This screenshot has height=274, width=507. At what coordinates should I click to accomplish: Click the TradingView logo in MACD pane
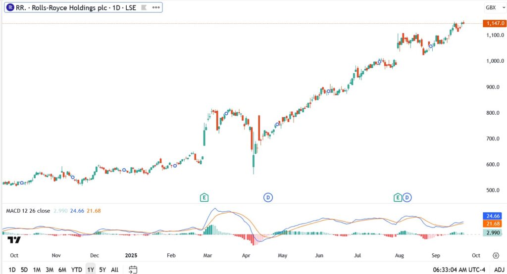(x=14, y=240)
